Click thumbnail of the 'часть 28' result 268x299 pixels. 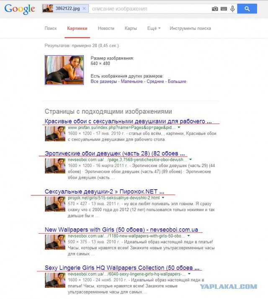pyautogui.click(x=55, y=166)
